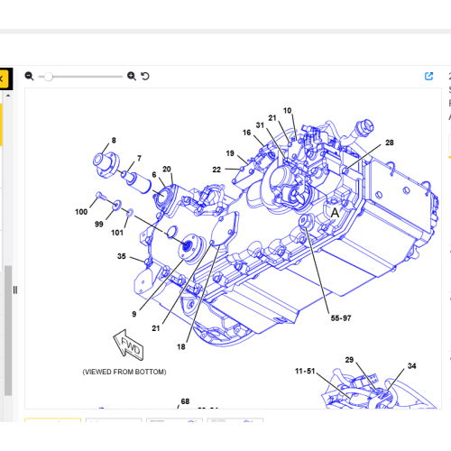Select the fourth diagram thumbnail
The height and width of the screenshot is (451, 451).
point(235,419)
